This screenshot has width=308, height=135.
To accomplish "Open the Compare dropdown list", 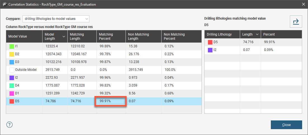I will [x=56, y=19].
